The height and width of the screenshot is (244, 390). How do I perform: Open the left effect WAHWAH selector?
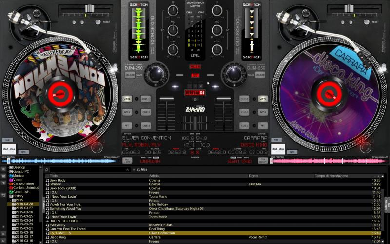tap(150, 162)
